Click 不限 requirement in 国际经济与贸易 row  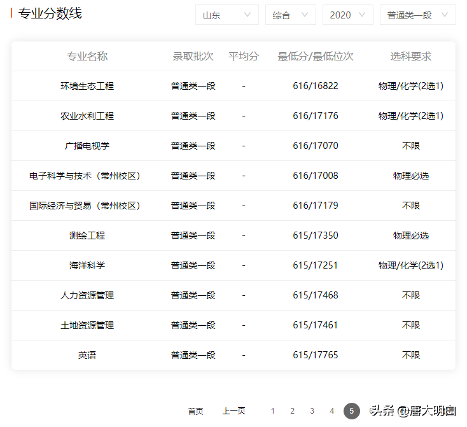411,206
